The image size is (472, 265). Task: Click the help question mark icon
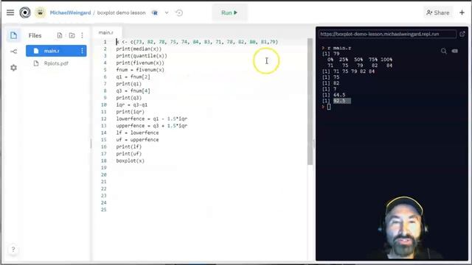click(x=13, y=250)
